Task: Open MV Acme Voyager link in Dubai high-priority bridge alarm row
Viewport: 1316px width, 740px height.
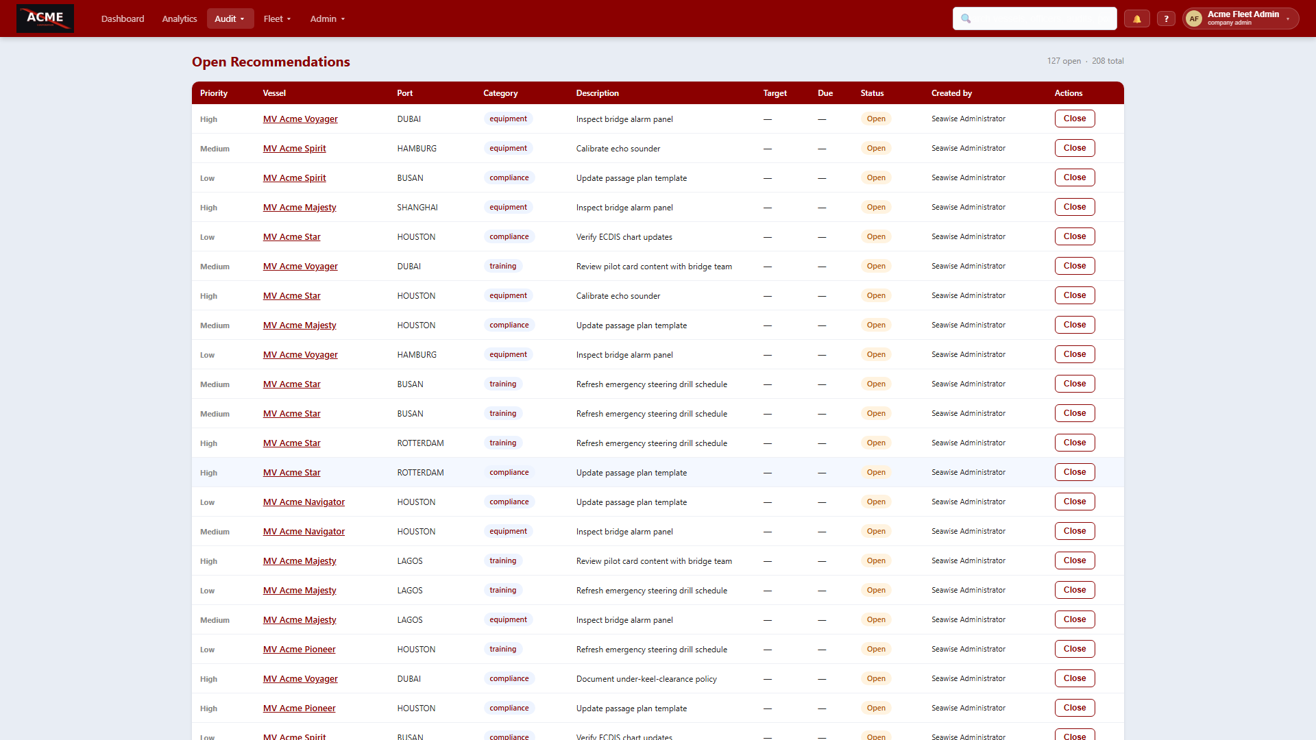Action: [x=300, y=119]
